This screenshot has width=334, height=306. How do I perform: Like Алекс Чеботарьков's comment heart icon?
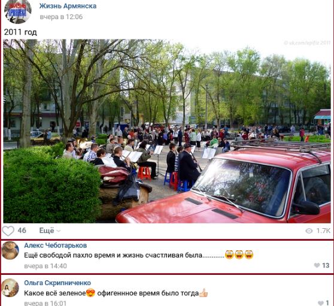pos(317,265)
